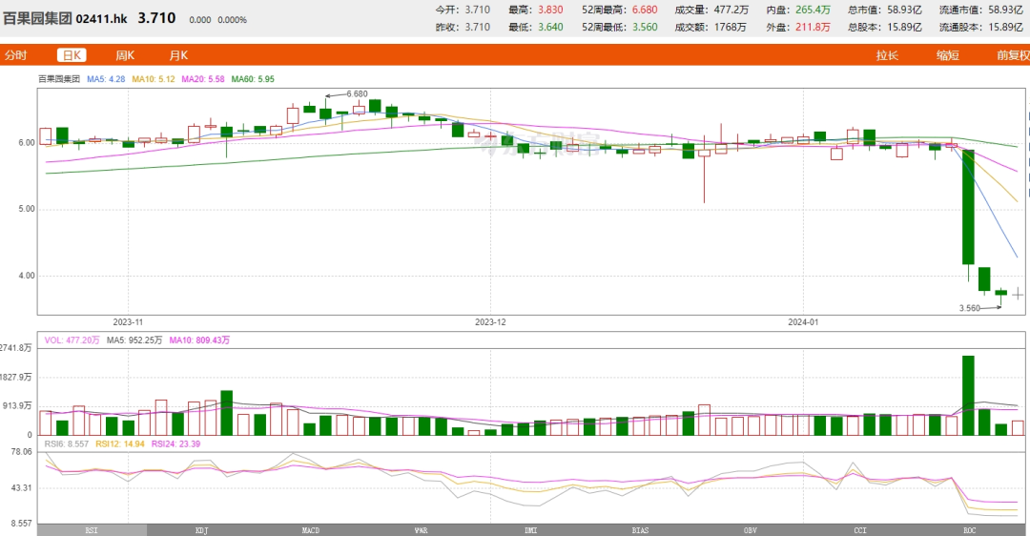Open the OBV indicator tab
Image resolution: width=1030 pixels, height=536 pixels.
pyautogui.click(x=750, y=529)
